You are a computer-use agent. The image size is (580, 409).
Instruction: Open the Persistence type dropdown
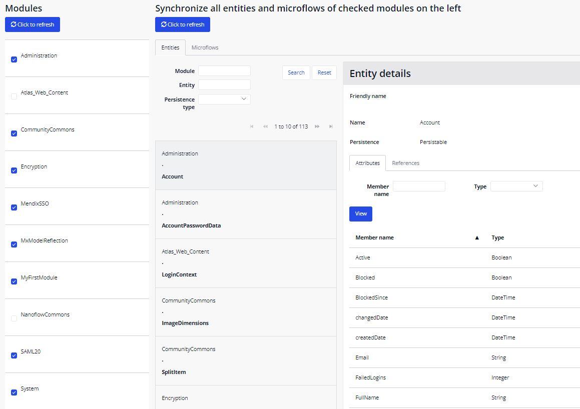point(224,99)
